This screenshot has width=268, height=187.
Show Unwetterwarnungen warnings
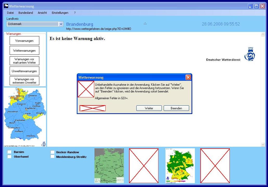pos(24,71)
